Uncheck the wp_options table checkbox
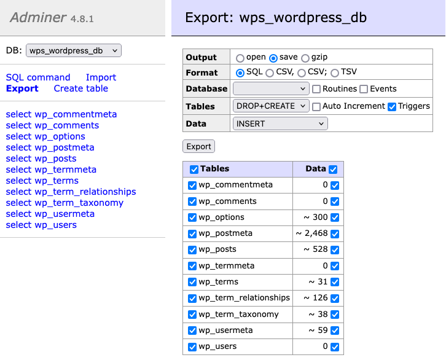Image resolution: width=446 pixels, height=360 pixels. [x=192, y=217]
